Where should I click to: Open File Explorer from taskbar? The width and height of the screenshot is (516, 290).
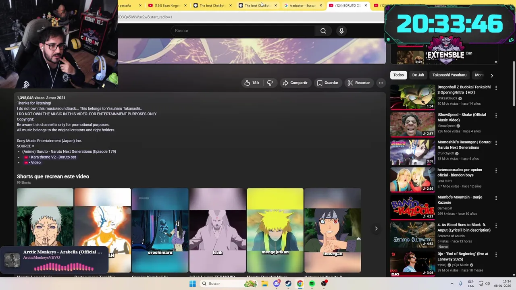pos(265,284)
